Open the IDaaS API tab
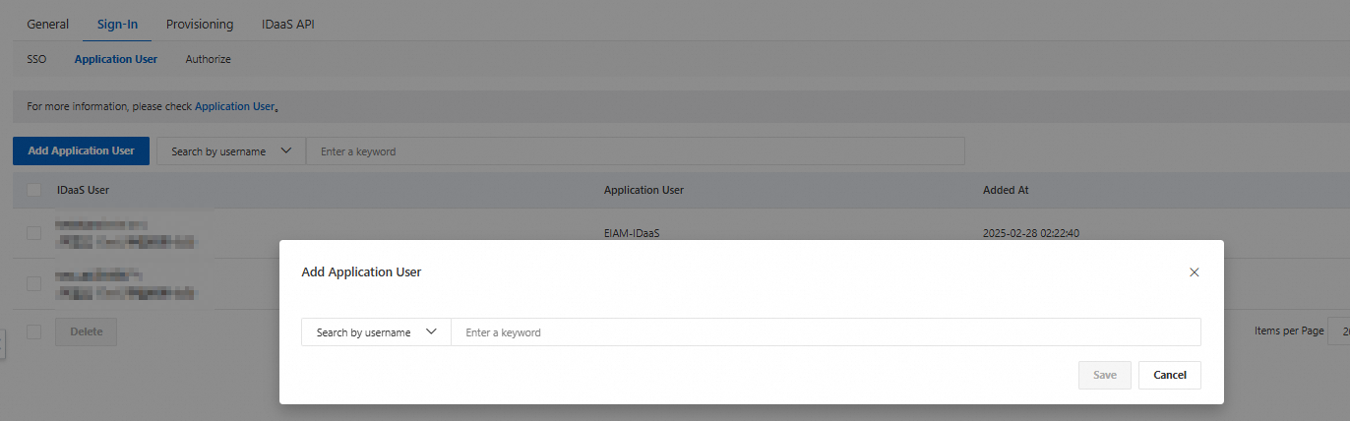The image size is (1350, 421). click(x=288, y=24)
